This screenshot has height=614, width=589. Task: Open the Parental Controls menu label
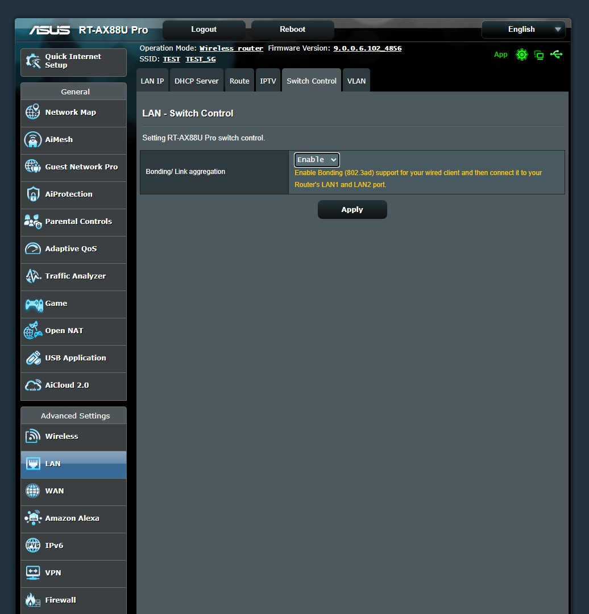[78, 222]
